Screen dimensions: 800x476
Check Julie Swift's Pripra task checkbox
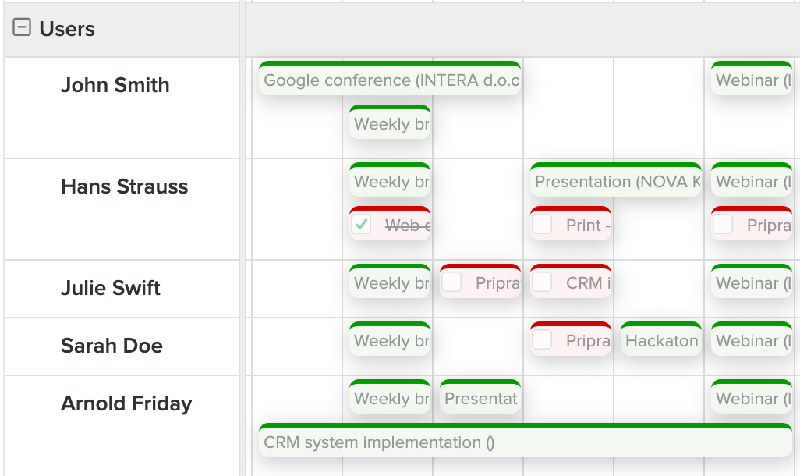pyautogui.click(x=451, y=282)
